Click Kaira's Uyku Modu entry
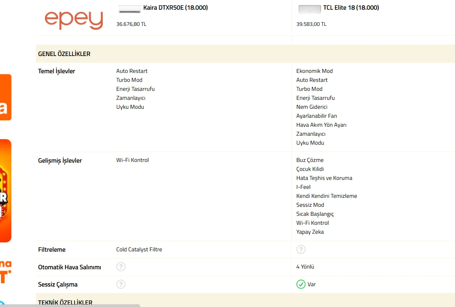This screenshot has height=307, width=455. click(130, 107)
